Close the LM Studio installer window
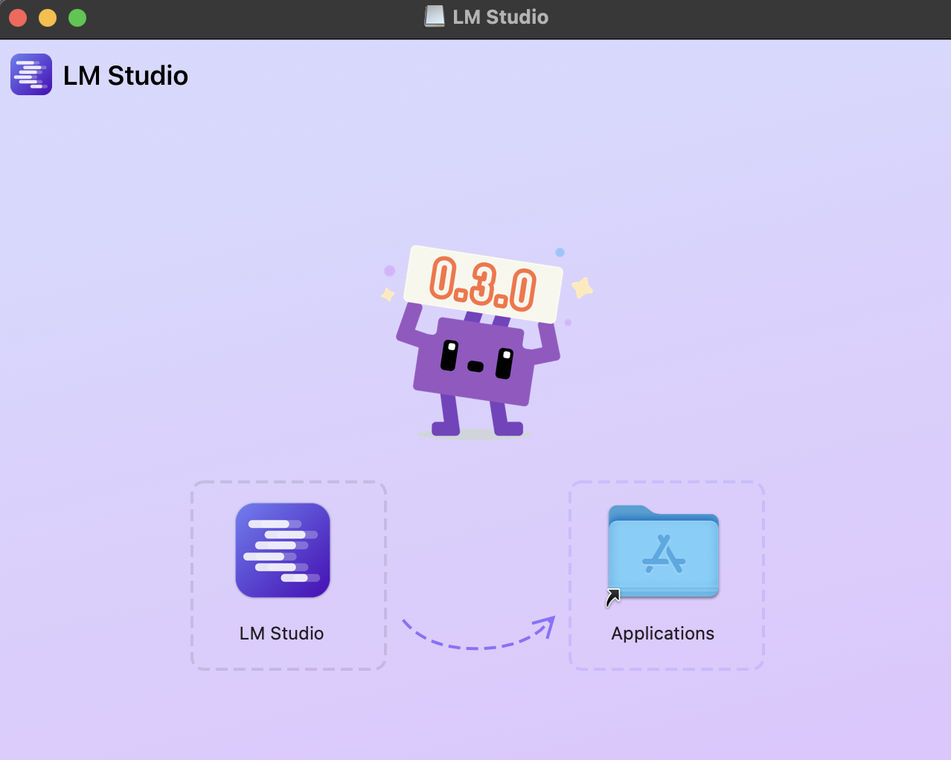 pyautogui.click(x=18, y=17)
